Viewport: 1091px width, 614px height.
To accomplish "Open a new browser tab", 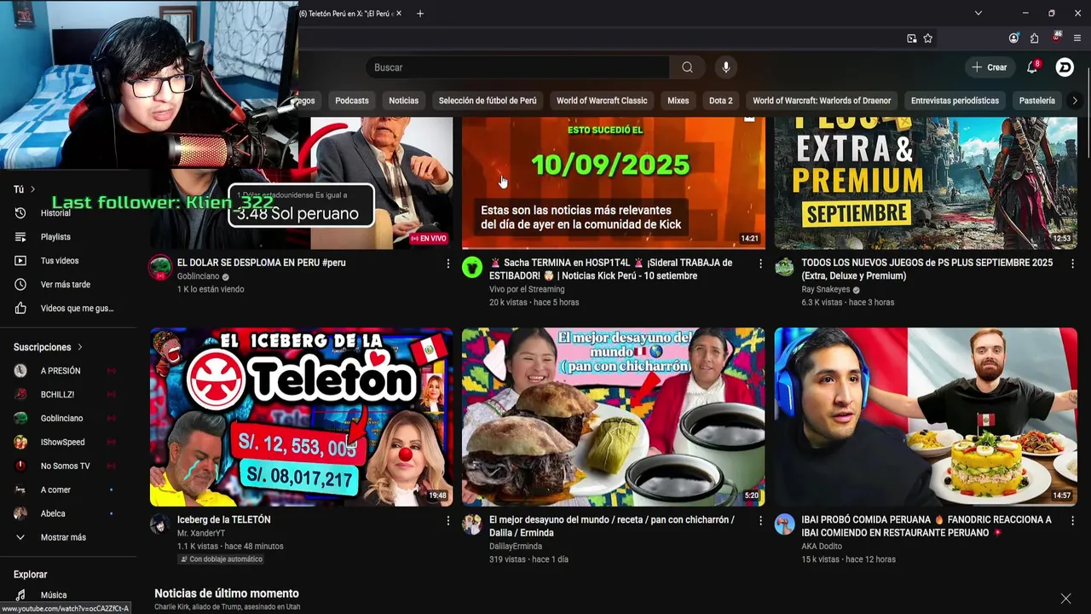I will click(x=419, y=14).
